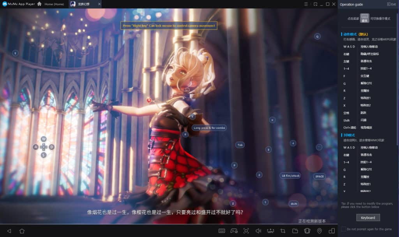Click the shake device icon
399x237 pixels.
(x=307, y=231)
